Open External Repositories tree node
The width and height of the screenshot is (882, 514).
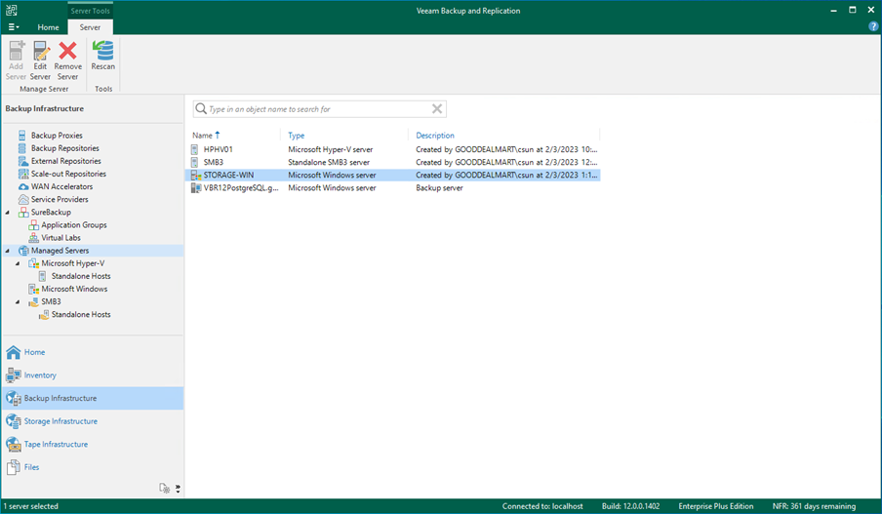coord(65,161)
